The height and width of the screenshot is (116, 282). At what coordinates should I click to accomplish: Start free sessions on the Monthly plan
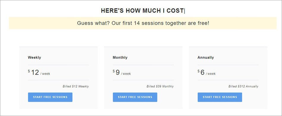coord(135,97)
